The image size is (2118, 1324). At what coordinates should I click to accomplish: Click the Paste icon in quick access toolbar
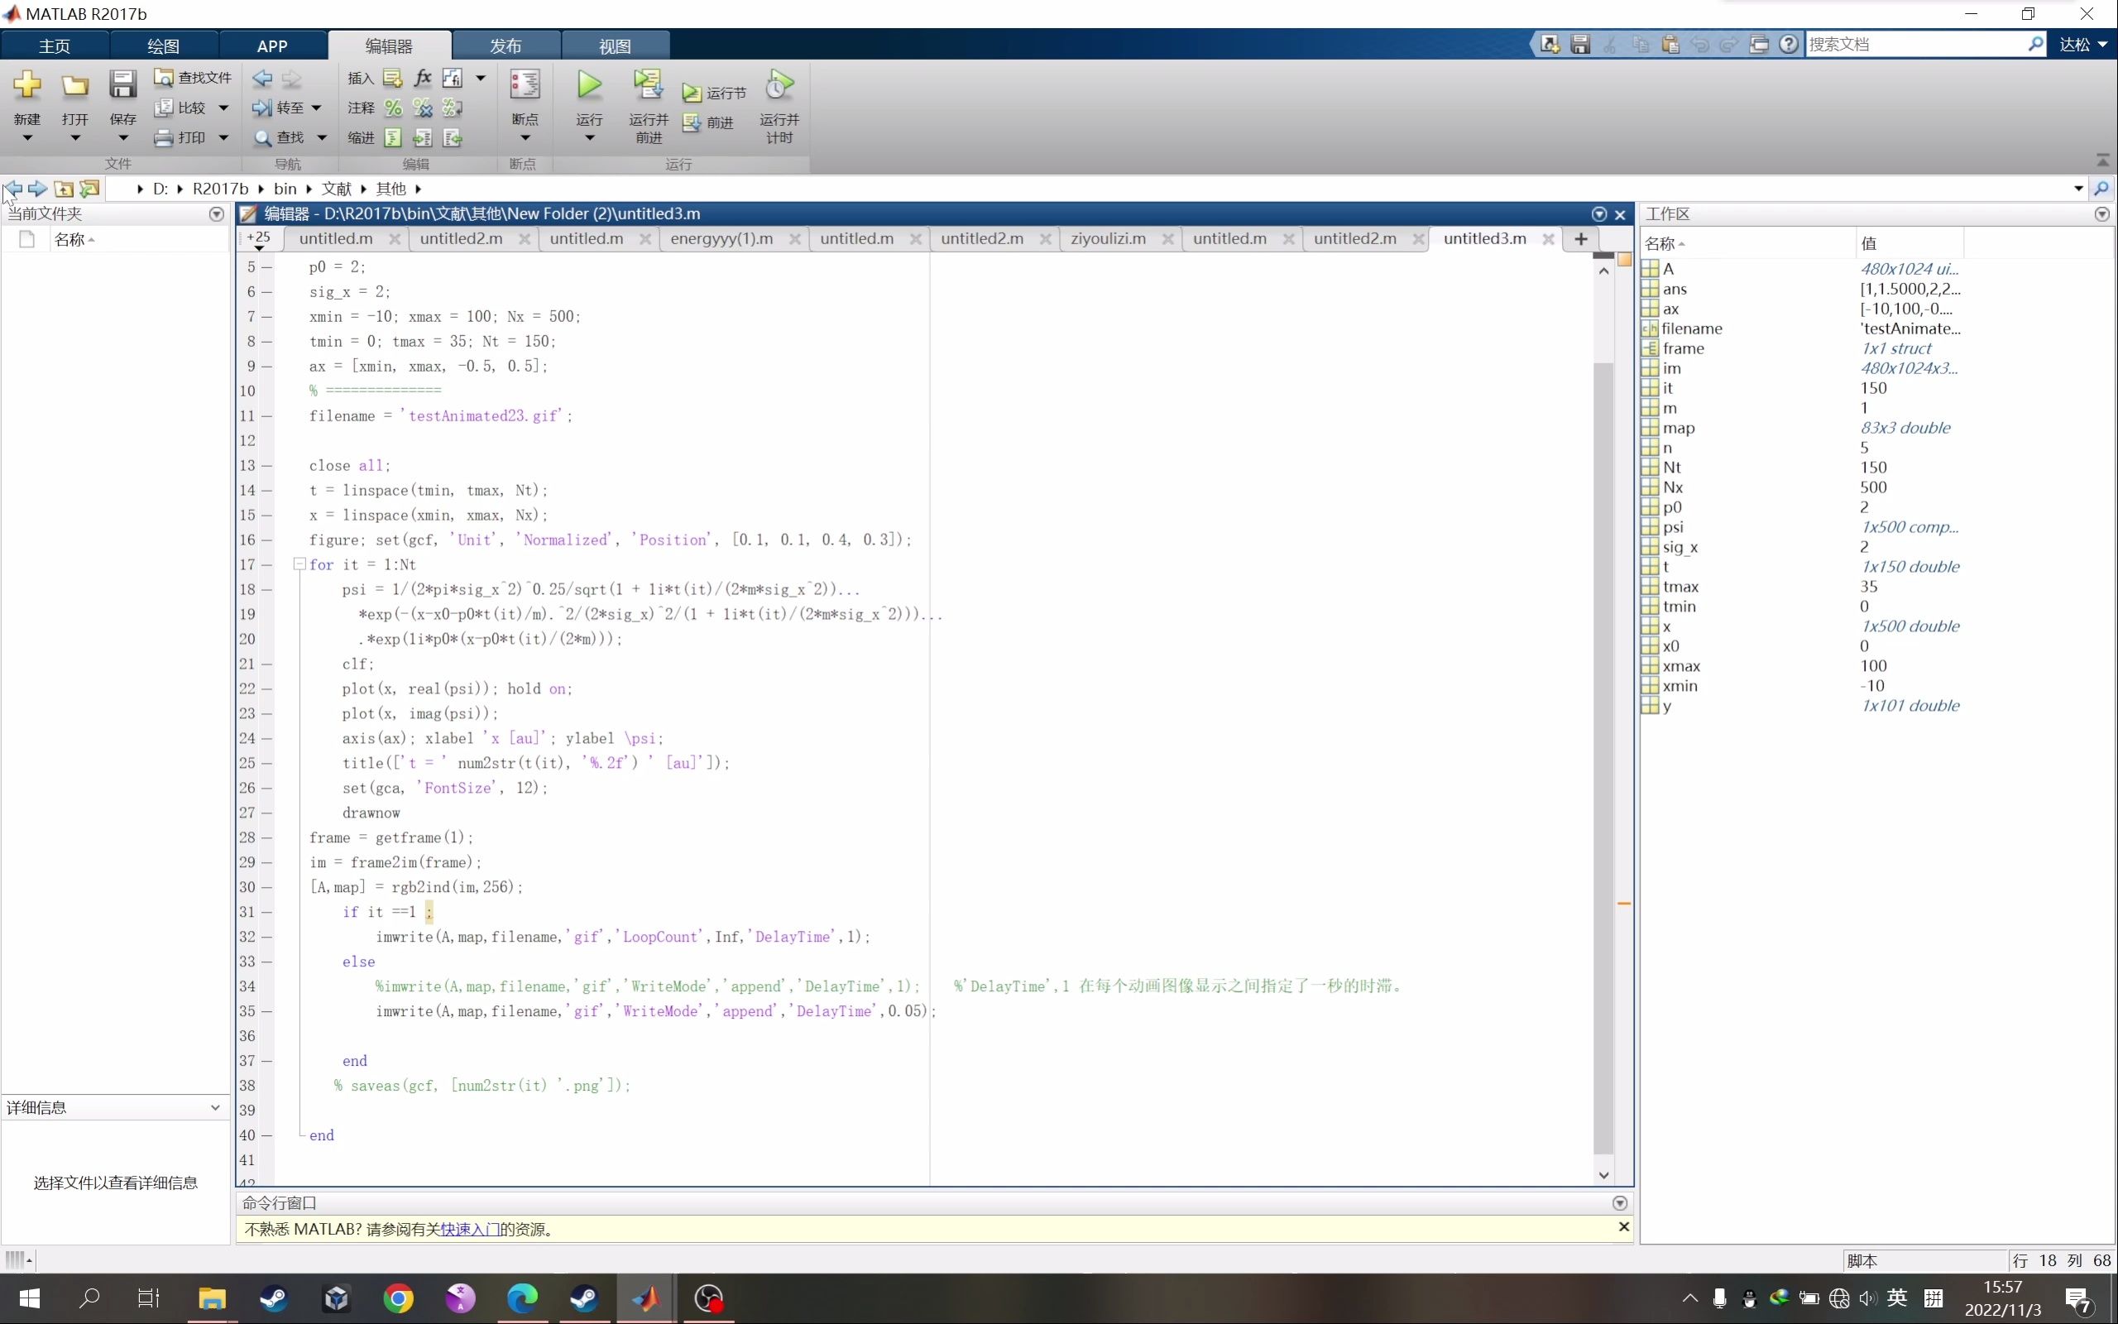click(x=1670, y=44)
